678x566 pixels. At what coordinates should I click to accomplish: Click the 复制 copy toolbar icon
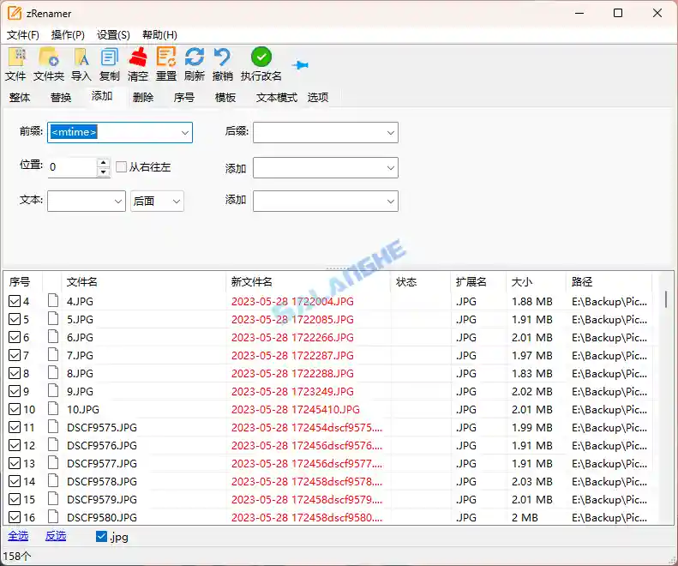coord(109,57)
